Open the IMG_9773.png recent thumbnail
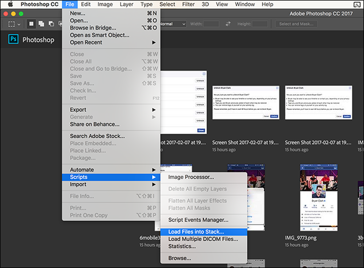The width and height of the screenshot is (364, 268). point(319,198)
